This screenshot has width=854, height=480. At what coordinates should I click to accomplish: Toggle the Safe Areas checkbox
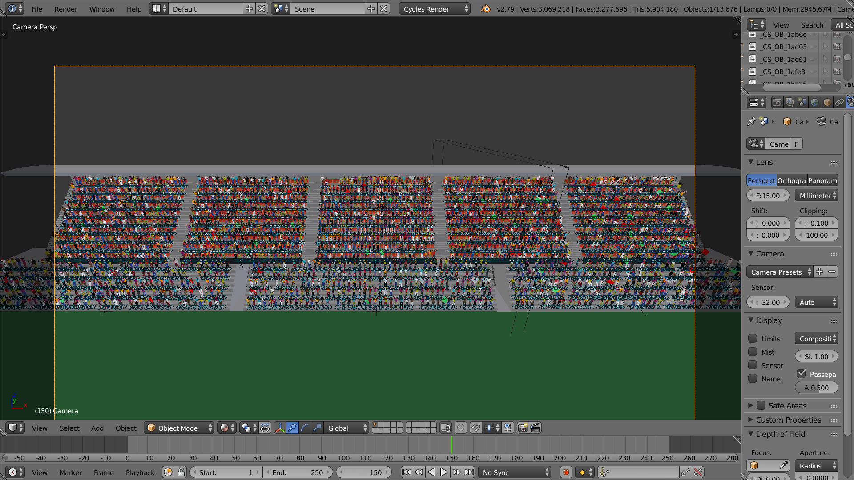pos(761,405)
